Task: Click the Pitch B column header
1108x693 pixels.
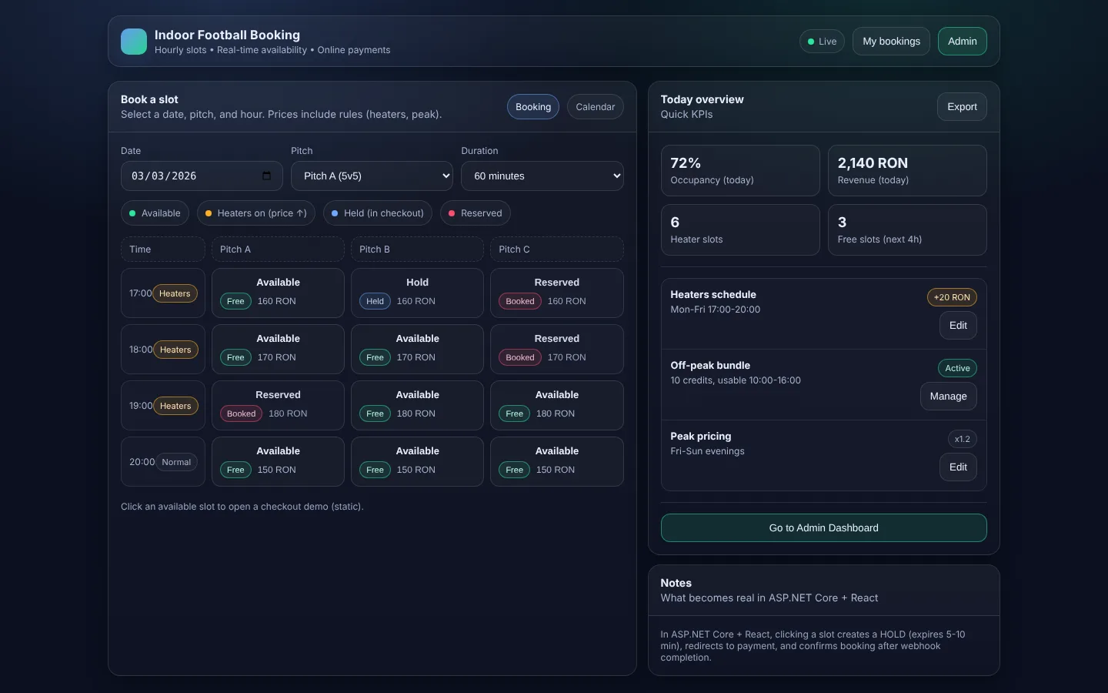Action: coord(417,249)
